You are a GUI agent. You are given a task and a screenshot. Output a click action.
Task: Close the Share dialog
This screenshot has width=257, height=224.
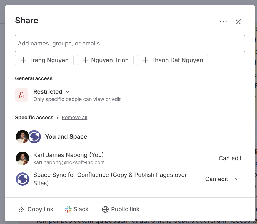pos(238,22)
